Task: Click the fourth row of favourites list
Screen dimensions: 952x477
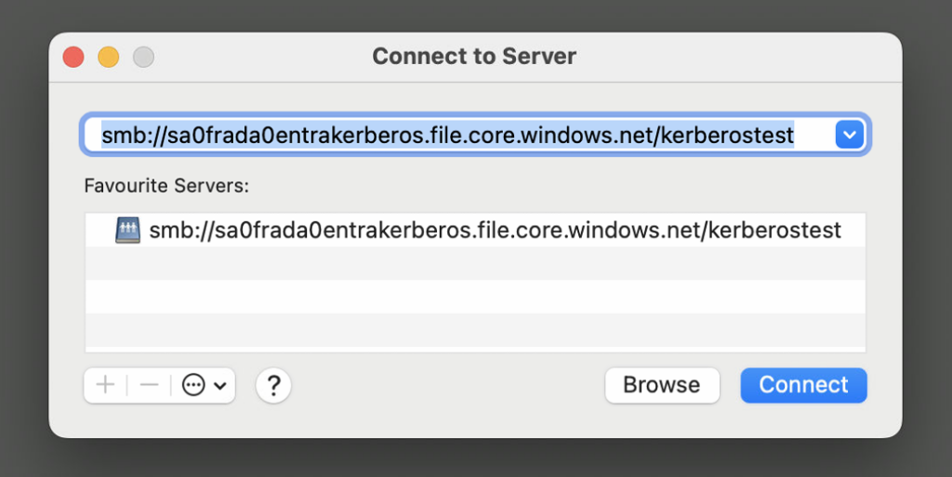Action: pyautogui.click(x=475, y=330)
